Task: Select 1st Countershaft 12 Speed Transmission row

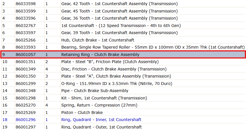Action: [x=123, y=26]
